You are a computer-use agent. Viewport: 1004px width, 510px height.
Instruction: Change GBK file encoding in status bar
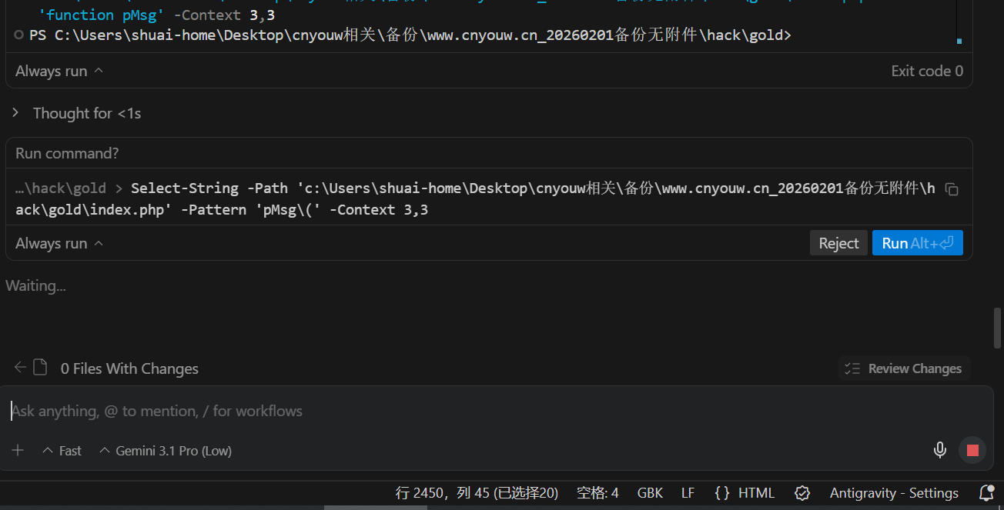(650, 493)
